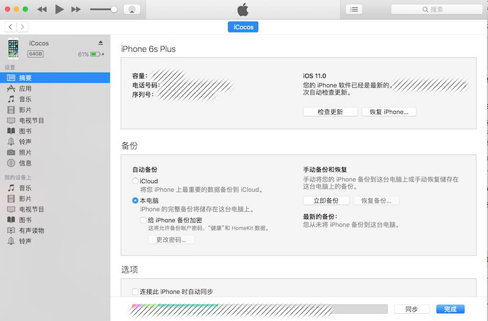Click the iPhone 6s Plus heading
This screenshot has width=488, height=321.
click(148, 49)
